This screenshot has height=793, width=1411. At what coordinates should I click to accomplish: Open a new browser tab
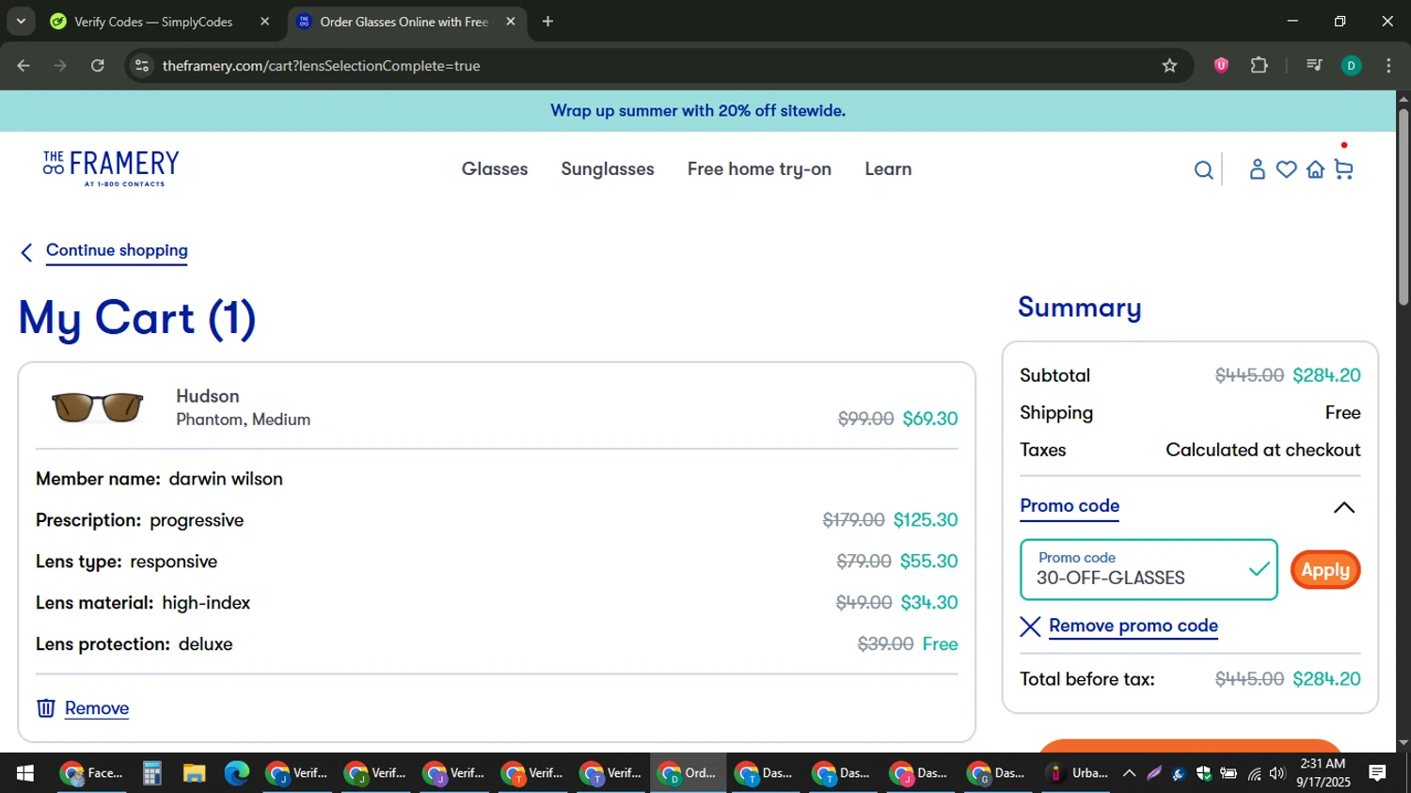point(547,22)
